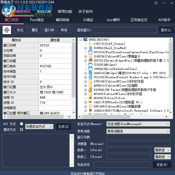Click the folder icon of 463438 CabinetWClass
175x175 pixels.
[x=90, y=94]
